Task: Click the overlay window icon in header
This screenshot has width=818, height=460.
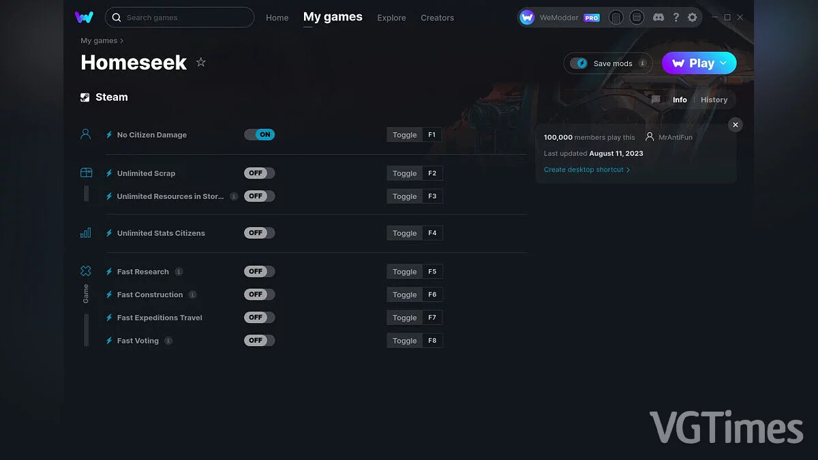Action: (x=637, y=18)
